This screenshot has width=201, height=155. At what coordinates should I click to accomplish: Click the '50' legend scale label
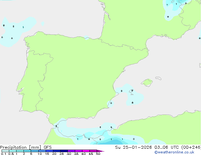pos(98,154)
